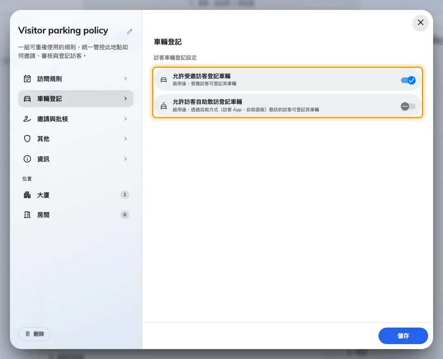Click the Visitor parking policy title
Image resolution: width=443 pixels, height=359 pixels.
pyautogui.click(x=63, y=31)
